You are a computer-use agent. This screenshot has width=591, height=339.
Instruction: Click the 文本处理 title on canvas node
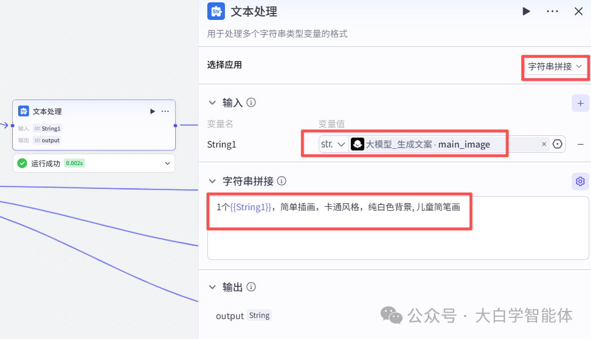click(x=47, y=111)
